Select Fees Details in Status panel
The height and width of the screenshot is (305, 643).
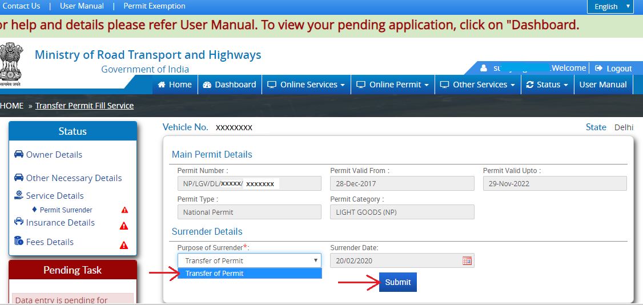50,242
